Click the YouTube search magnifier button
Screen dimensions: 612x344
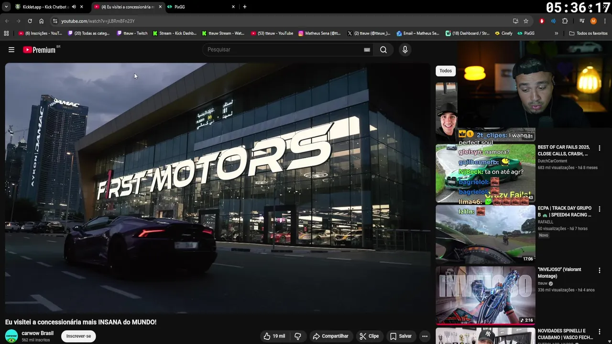pyautogui.click(x=383, y=50)
